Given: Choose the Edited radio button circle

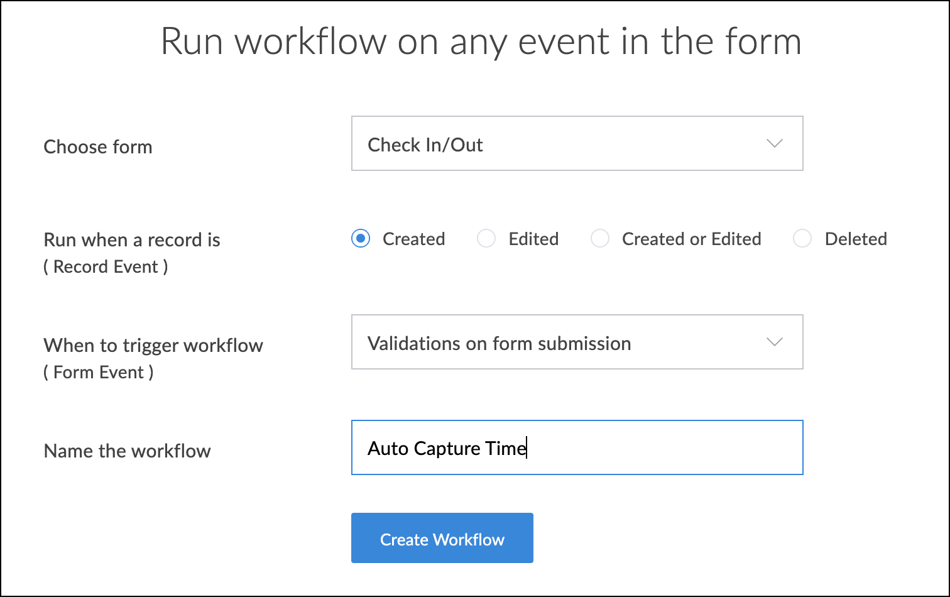Looking at the screenshot, I should point(486,239).
